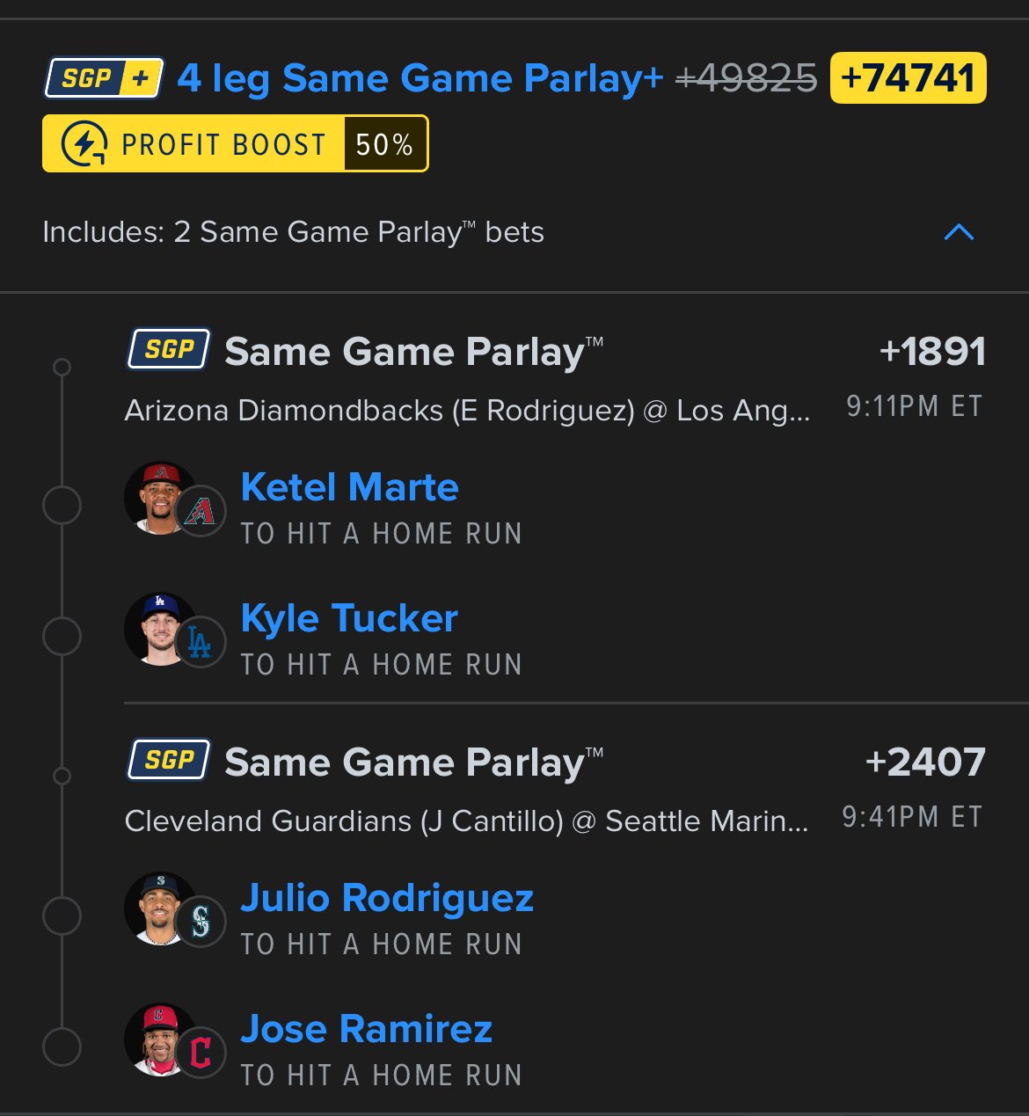Screen dimensions: 1029x1116
Task: Click the Diamondbacks team logo badge
Action: 201,511
